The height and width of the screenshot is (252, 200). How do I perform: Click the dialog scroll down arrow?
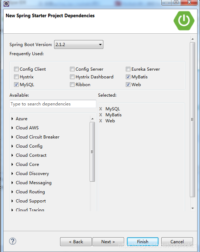(x=193, y=208)
